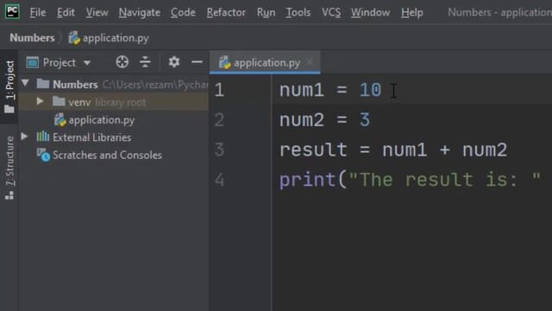Image resolution: width=552 pixels, height=311 pixels.
Task: Open the Tools menu
Action: point(298,13)
